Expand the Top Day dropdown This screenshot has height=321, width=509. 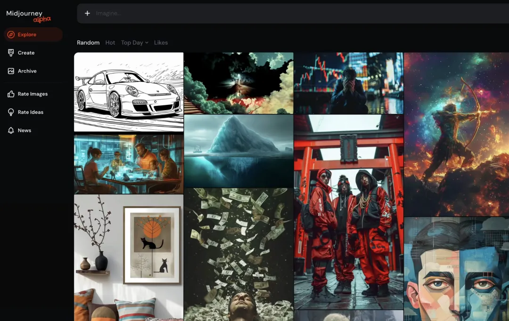pos(134,42)
